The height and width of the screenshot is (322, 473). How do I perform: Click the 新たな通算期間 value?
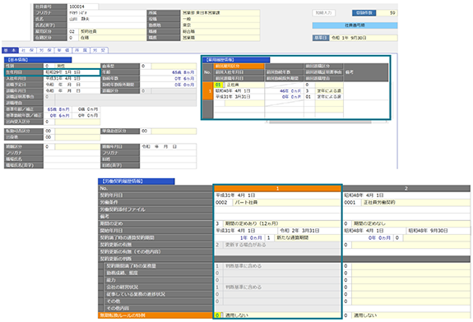click(x=308, y=238)
